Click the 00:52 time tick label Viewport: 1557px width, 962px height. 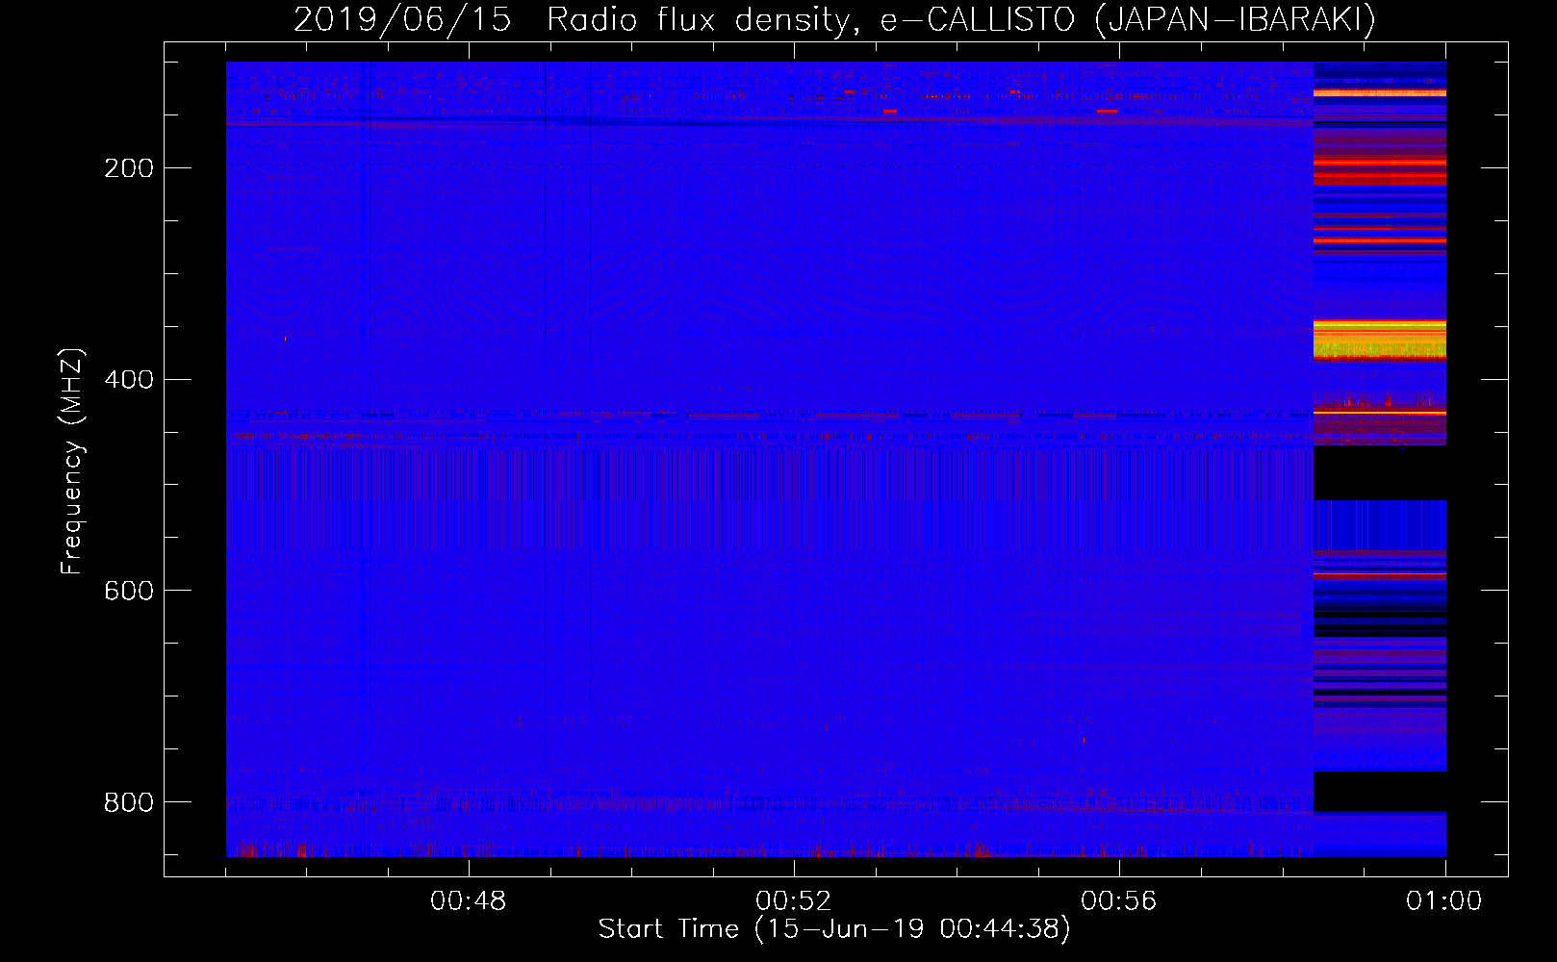click(x=794, y=900)
